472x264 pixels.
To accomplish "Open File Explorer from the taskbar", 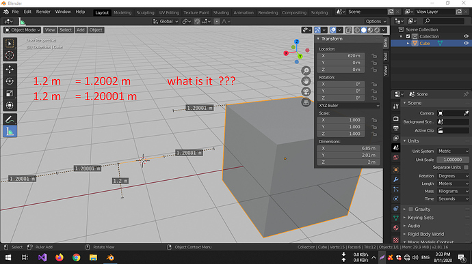I will coord(93,257).
